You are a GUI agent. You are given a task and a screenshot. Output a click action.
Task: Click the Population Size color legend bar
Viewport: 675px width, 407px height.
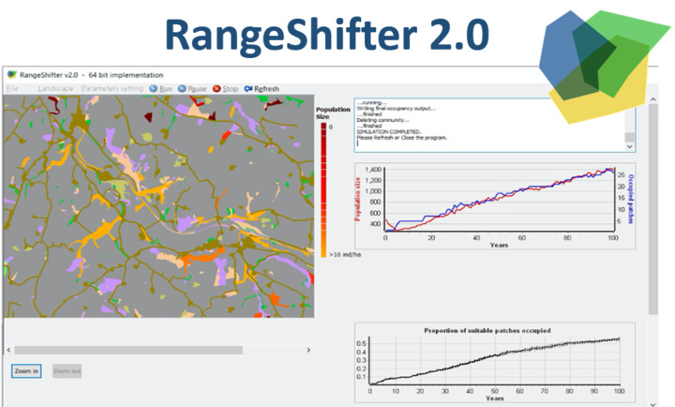click(323, 190)
